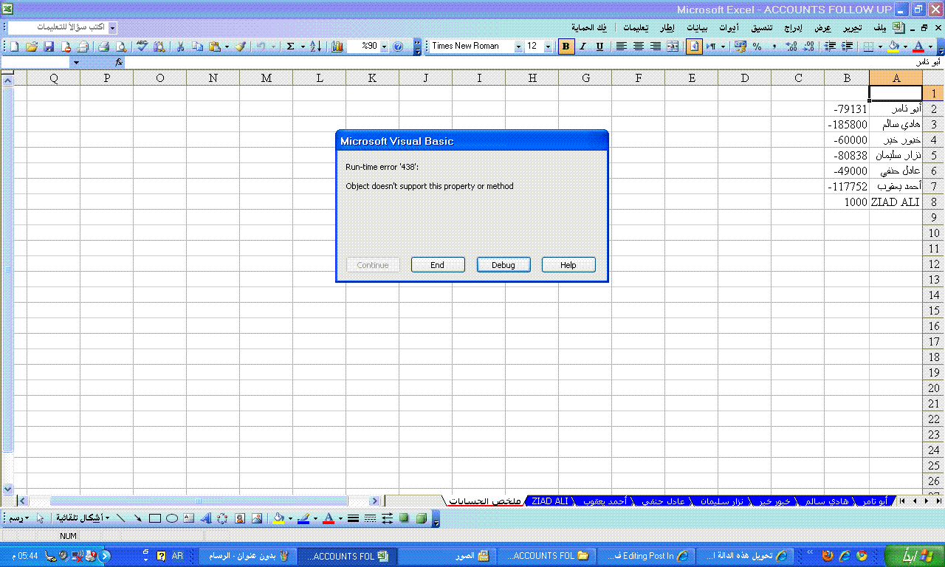Open the تنسيق (Format) menu

point(762,27)
